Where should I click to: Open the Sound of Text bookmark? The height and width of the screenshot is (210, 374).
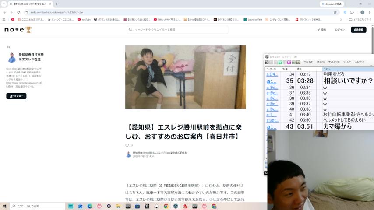pos(253,20)
